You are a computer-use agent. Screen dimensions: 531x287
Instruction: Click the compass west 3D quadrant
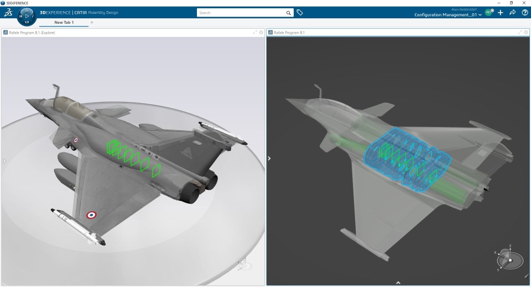pyautogui.click(x=20, y=16)
